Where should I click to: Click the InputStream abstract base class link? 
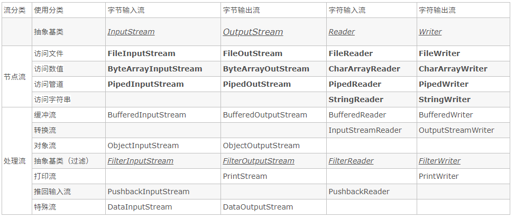point(131,32)
